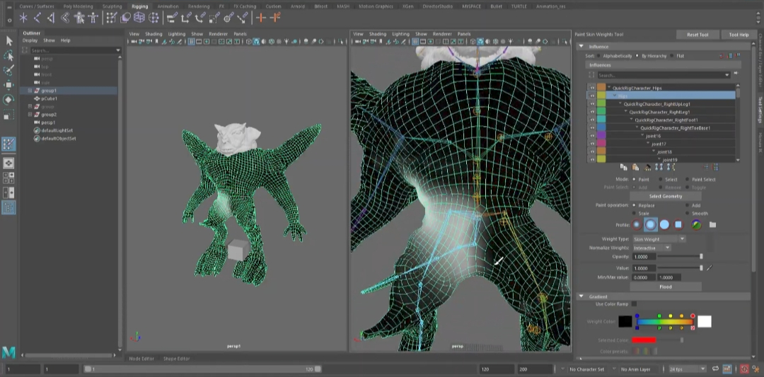Adjust the Opacity slider handle
The width and height of the screenshot is (764, 377).
coord(701,256)
